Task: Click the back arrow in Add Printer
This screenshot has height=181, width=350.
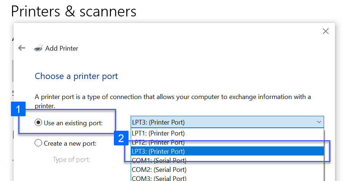Action: point(22,48)
